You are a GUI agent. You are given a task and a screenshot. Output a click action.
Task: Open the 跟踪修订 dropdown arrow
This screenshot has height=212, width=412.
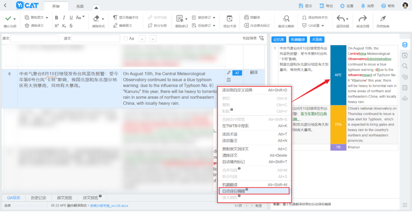pyautogui.click(x=186, y=19)
